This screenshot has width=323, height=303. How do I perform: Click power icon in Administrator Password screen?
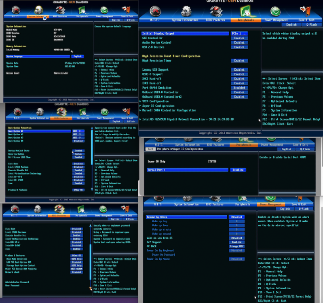[x=103, y=209]
